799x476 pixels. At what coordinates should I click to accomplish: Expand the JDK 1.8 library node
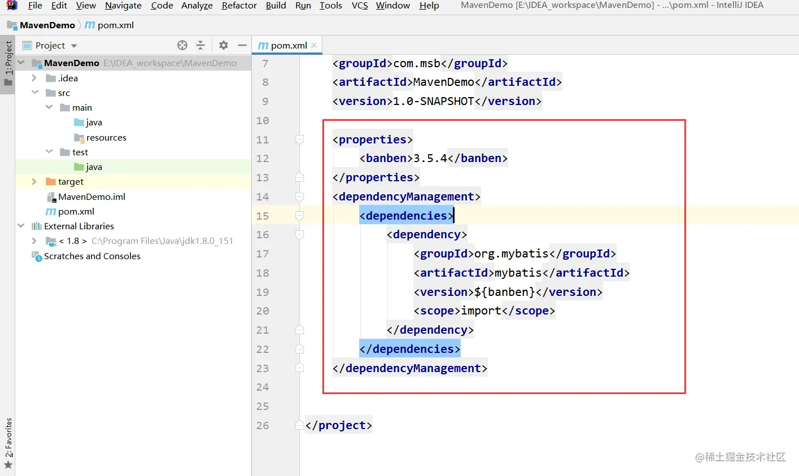click(34, 241)
